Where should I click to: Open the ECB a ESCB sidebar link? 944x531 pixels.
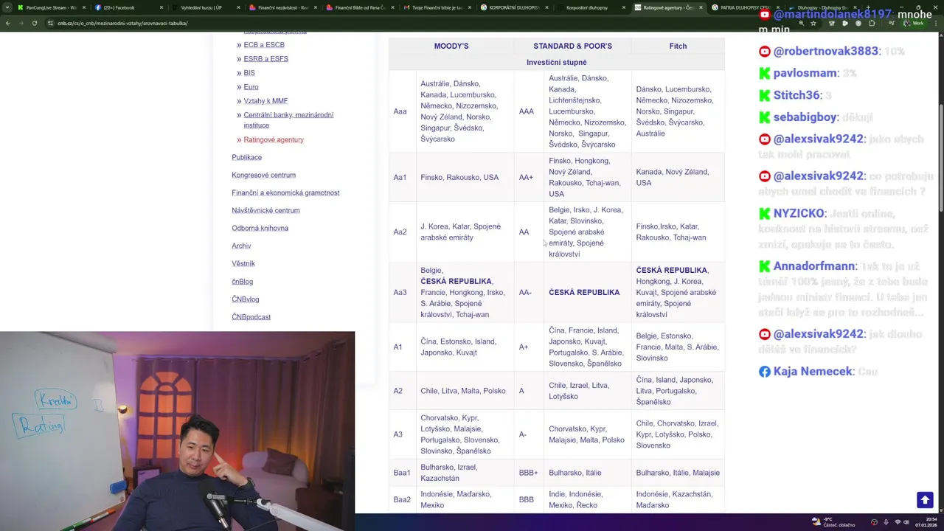264,45
